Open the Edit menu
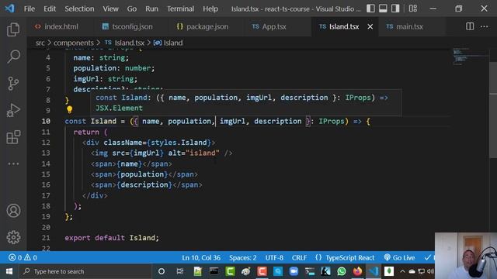This screenshot has height=279, width=497. point(50,9)
